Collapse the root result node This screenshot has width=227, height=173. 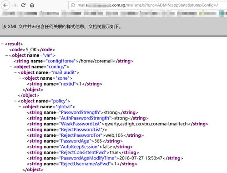click(x=2, y=44)
